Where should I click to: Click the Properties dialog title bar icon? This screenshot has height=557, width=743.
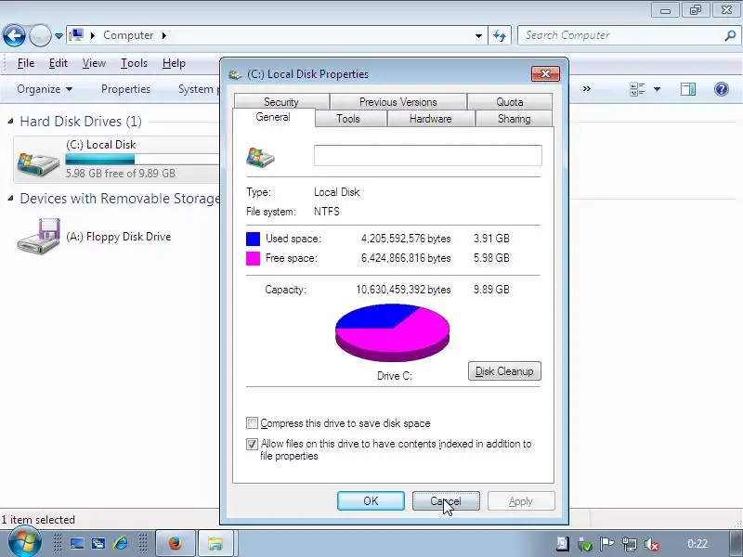point(235,74)
